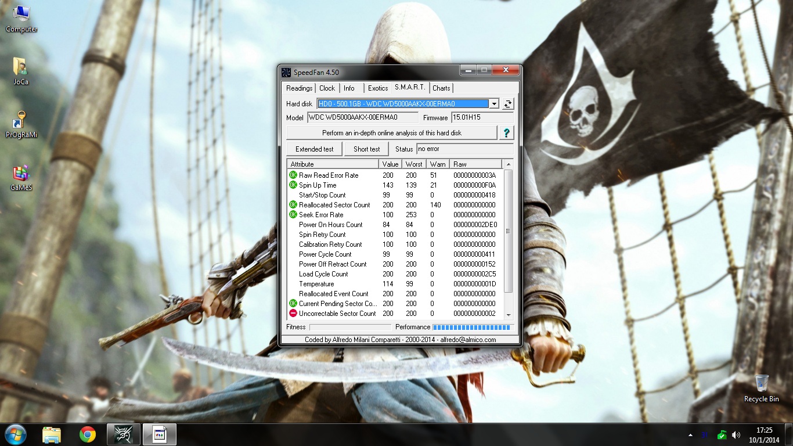Click the OK icon beside Reallocated Sector Count
The width and height of the screenshot is (793, 446).
pos(293,205)
